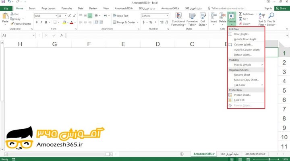The image size is (290, 161).
Task: Open Sort & Filter menu
Action: (x=262, y=19)
